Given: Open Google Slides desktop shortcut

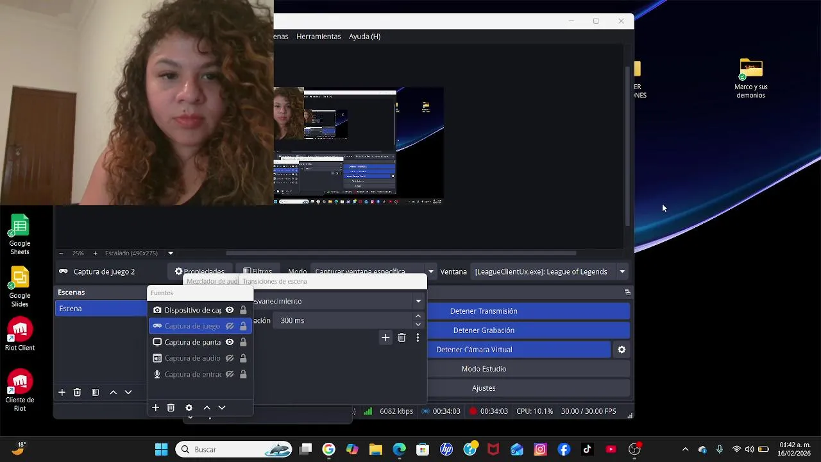Looking at the screenshot, I should click(x=20, y=287).
